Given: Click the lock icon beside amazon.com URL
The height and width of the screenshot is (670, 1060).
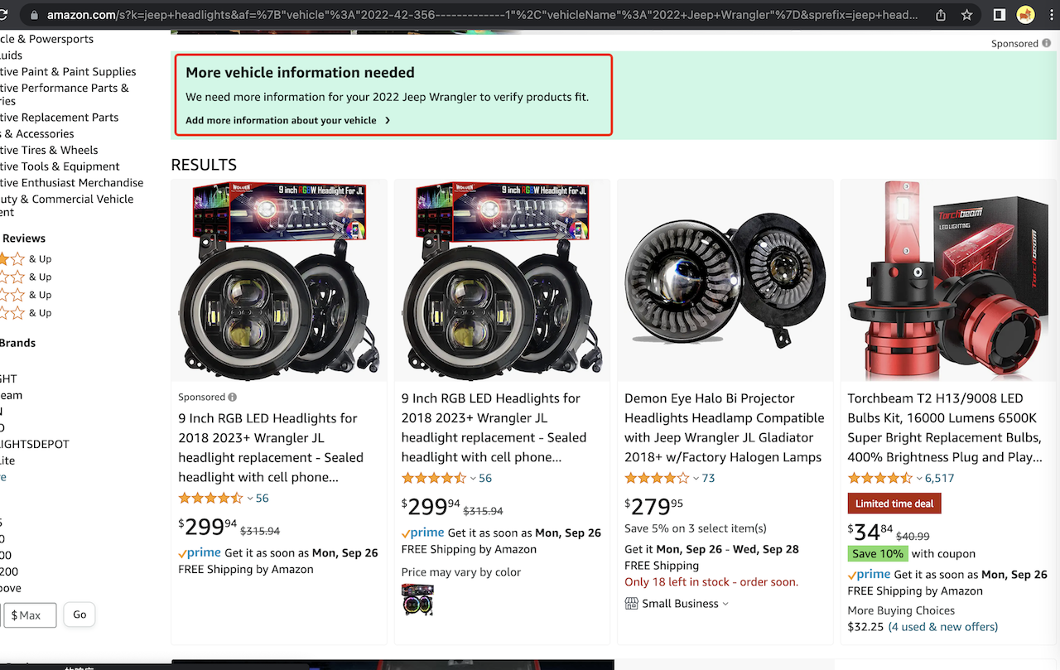Looking at the screenshot, I should 33,15.
